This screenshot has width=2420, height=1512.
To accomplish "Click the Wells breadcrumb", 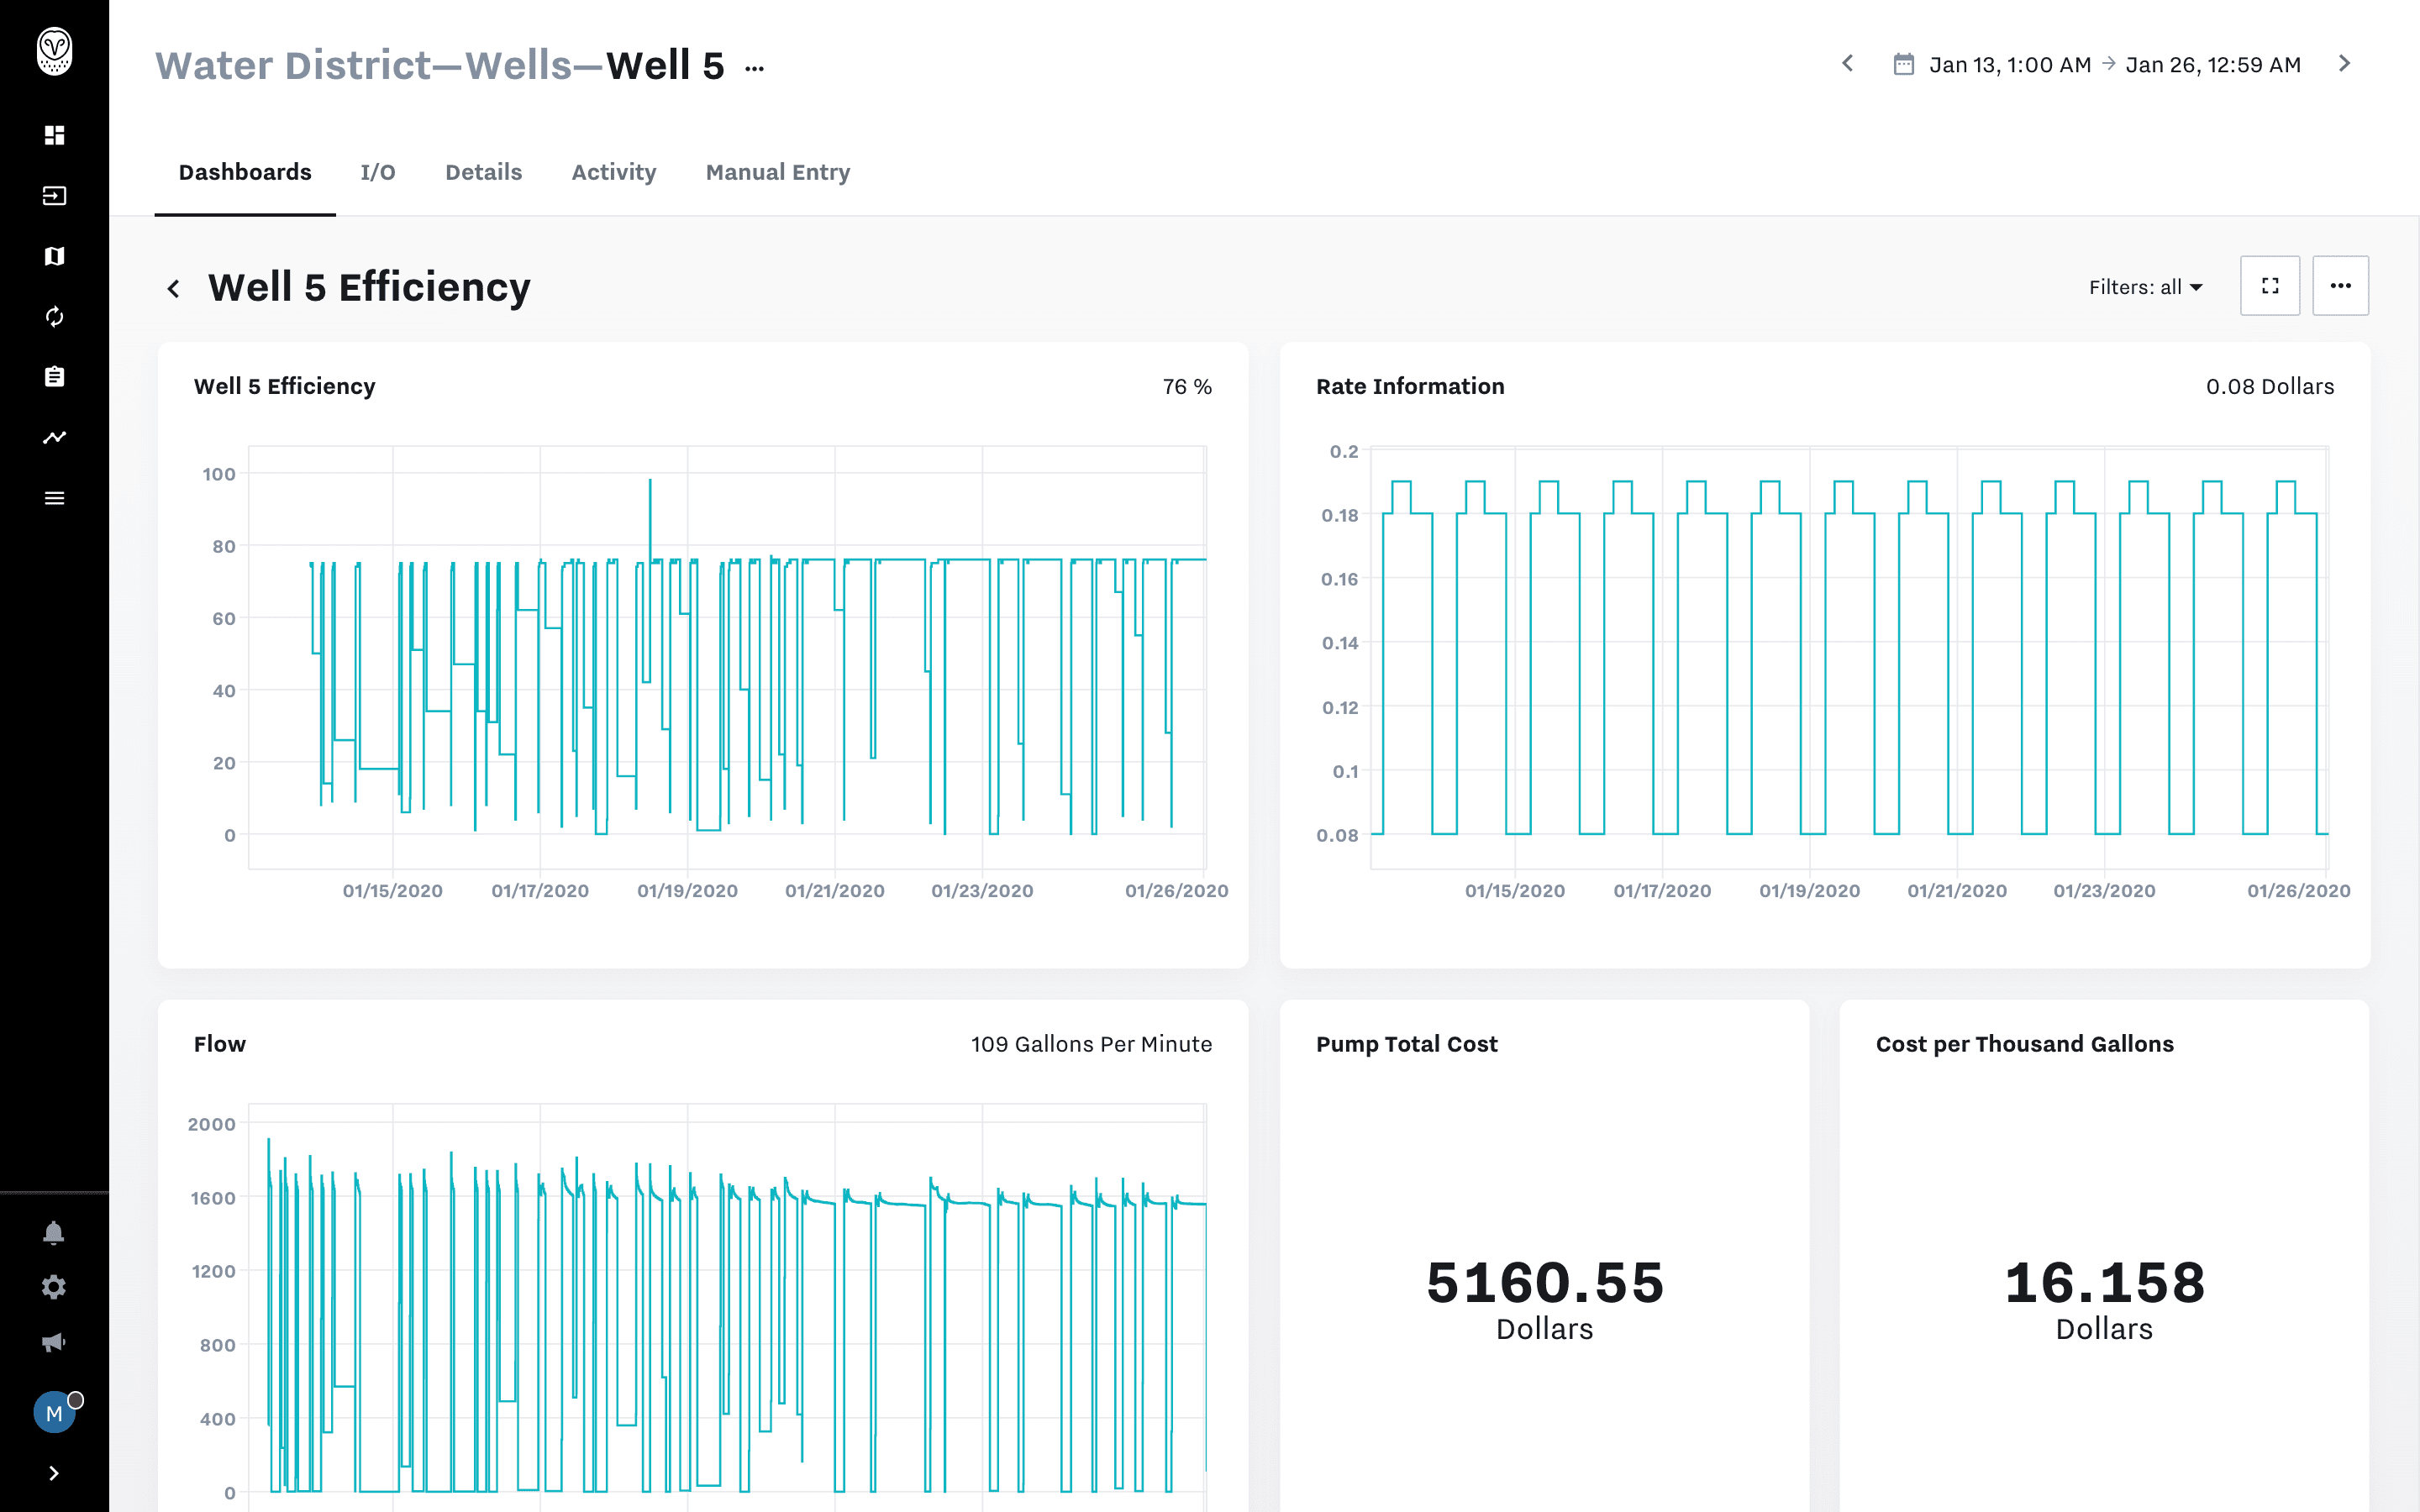I will pyautogui.click(x=518, y=66).
